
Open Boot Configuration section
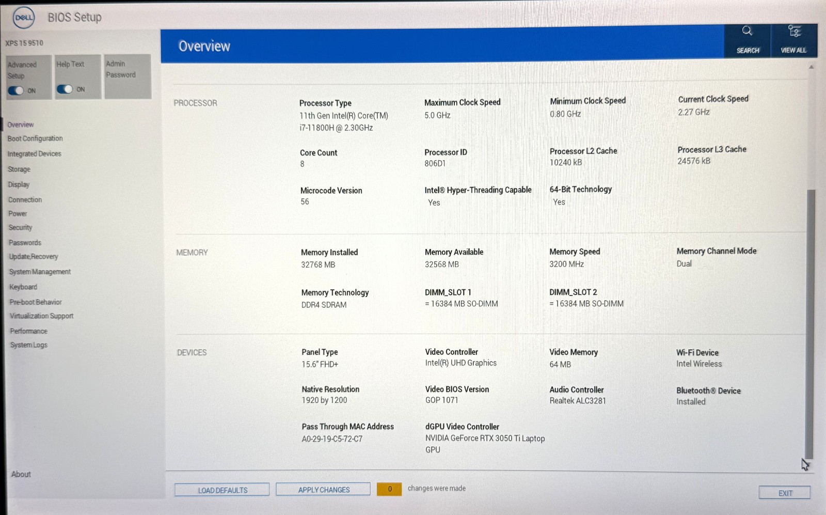[x=35, y=138]
